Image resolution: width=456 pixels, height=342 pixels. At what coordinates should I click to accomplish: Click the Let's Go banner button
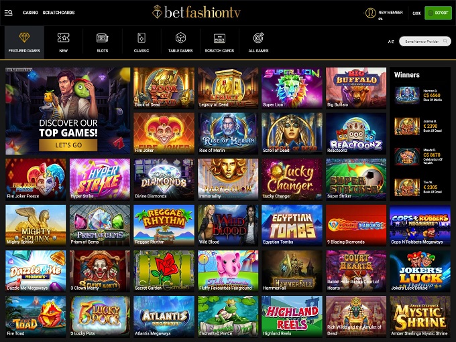pyautogui.click(x=68, y=145)
